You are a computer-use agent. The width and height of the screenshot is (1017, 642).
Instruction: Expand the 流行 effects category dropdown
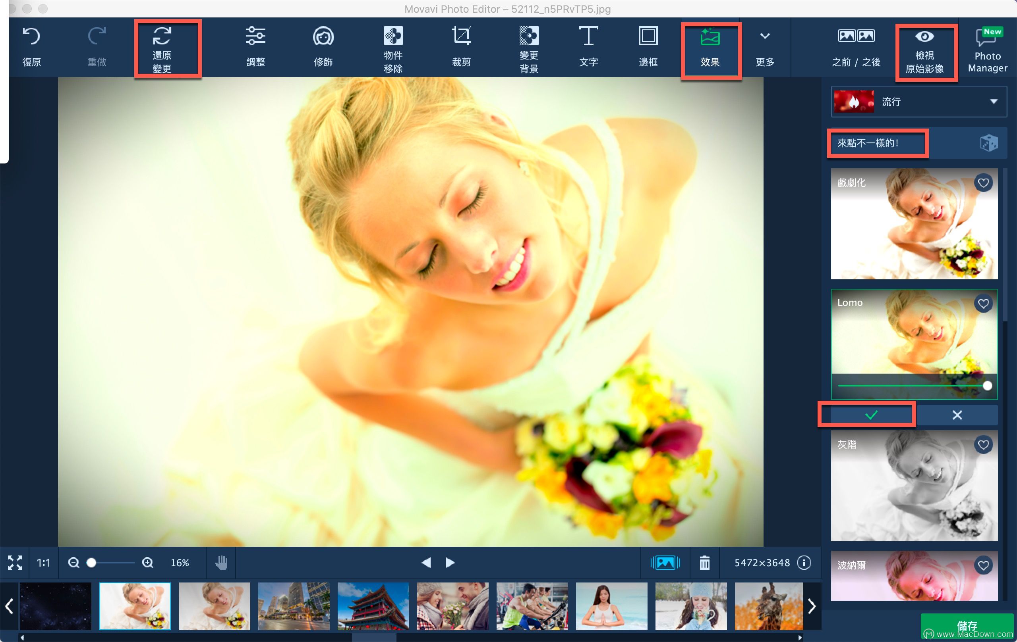click(918, 102)
